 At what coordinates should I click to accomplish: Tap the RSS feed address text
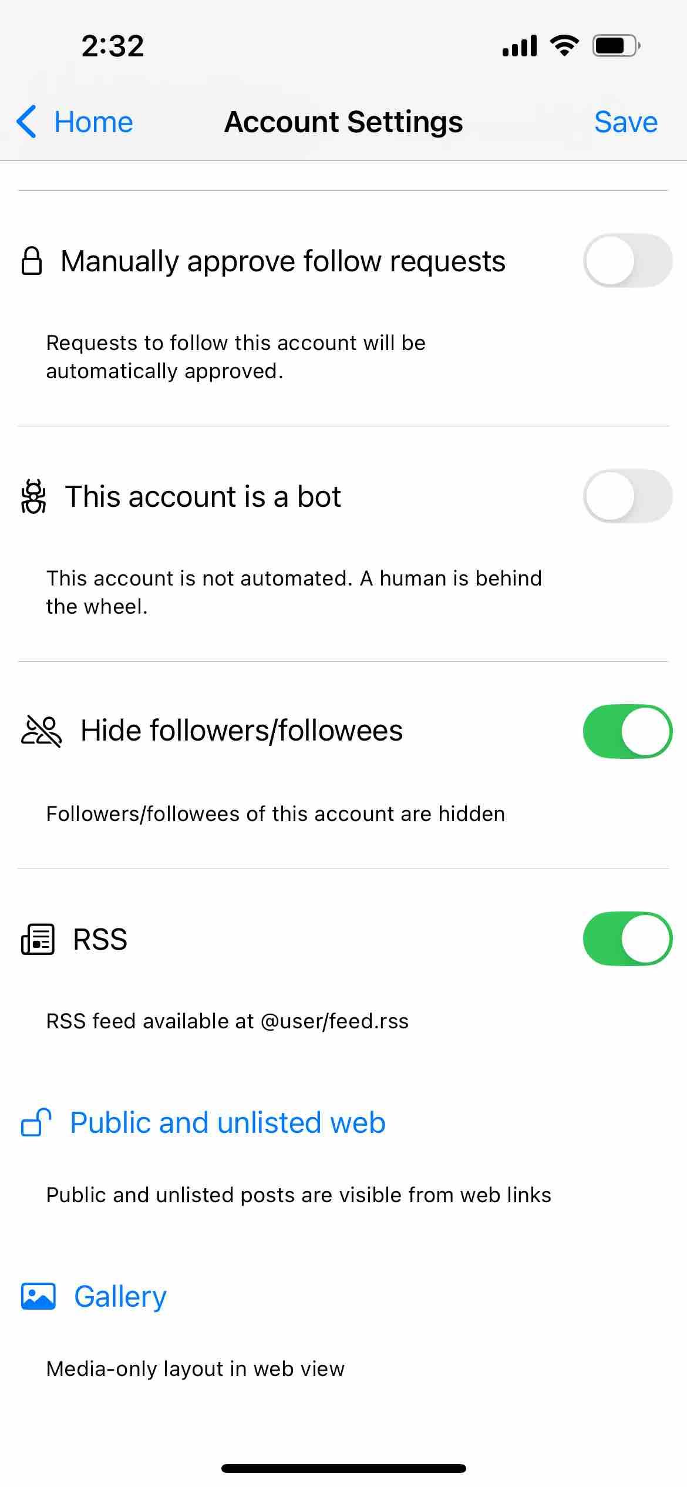click(x=227, y=1021)
